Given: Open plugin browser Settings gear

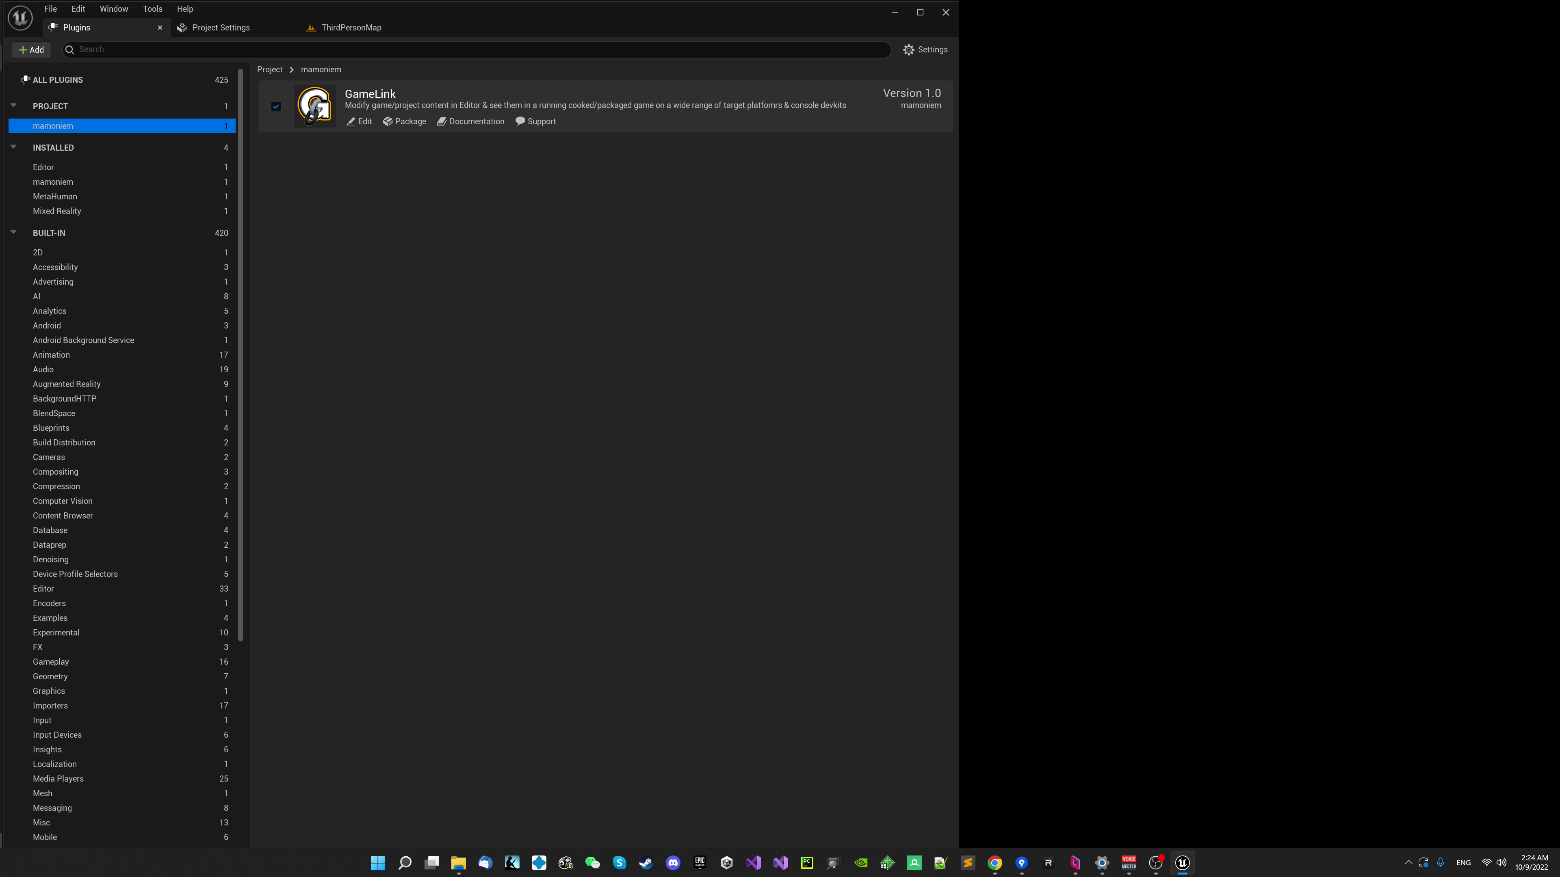Looking at the screenshot, I should (908, 50).
